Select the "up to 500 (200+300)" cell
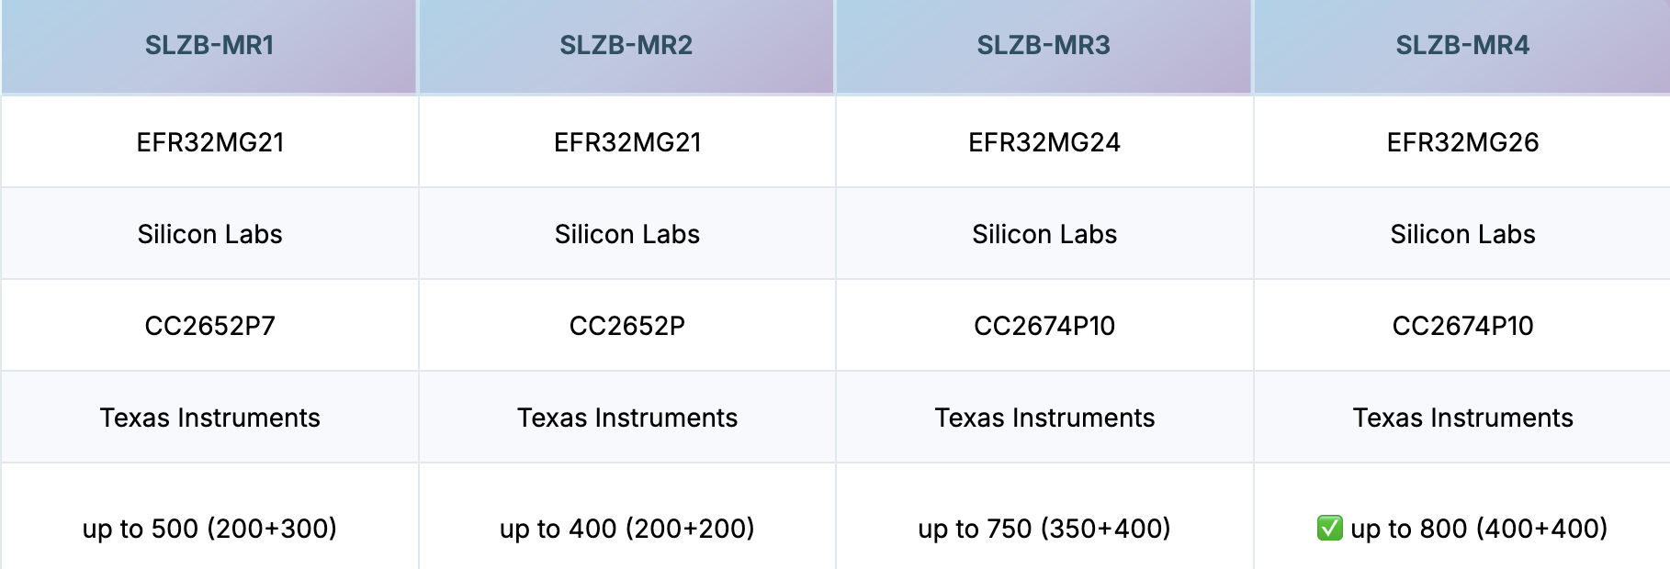This screenshot has width=1670, height=569. (209, 529)
